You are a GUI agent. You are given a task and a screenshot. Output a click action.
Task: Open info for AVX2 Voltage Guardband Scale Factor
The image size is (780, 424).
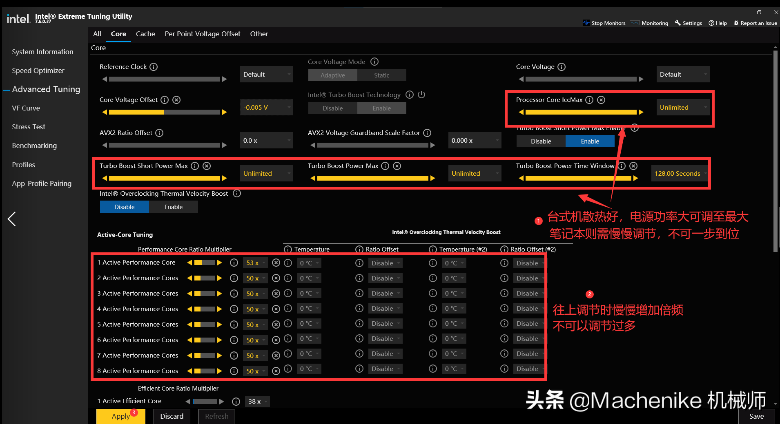[427, 133]
